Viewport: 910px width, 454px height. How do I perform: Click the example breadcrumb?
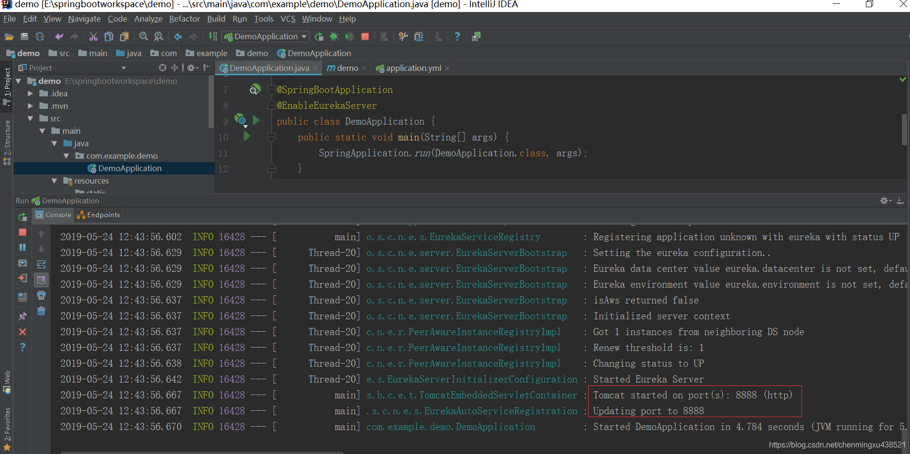[207, 53]
